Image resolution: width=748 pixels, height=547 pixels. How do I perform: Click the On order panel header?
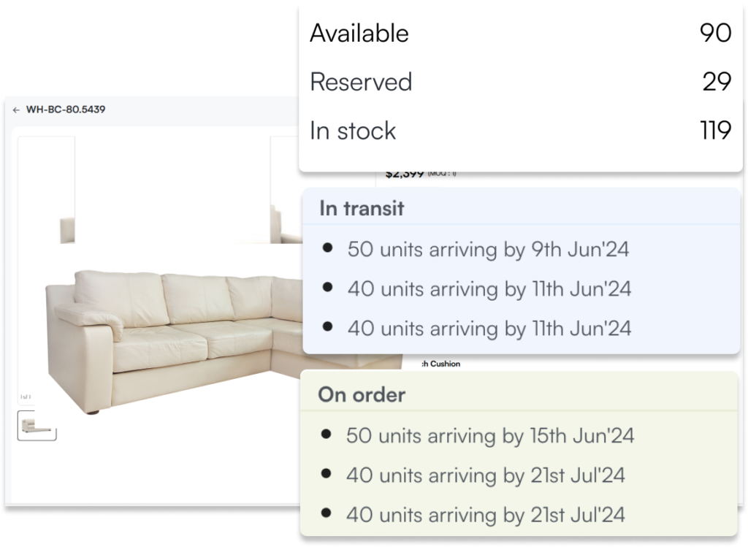(361, 395)
